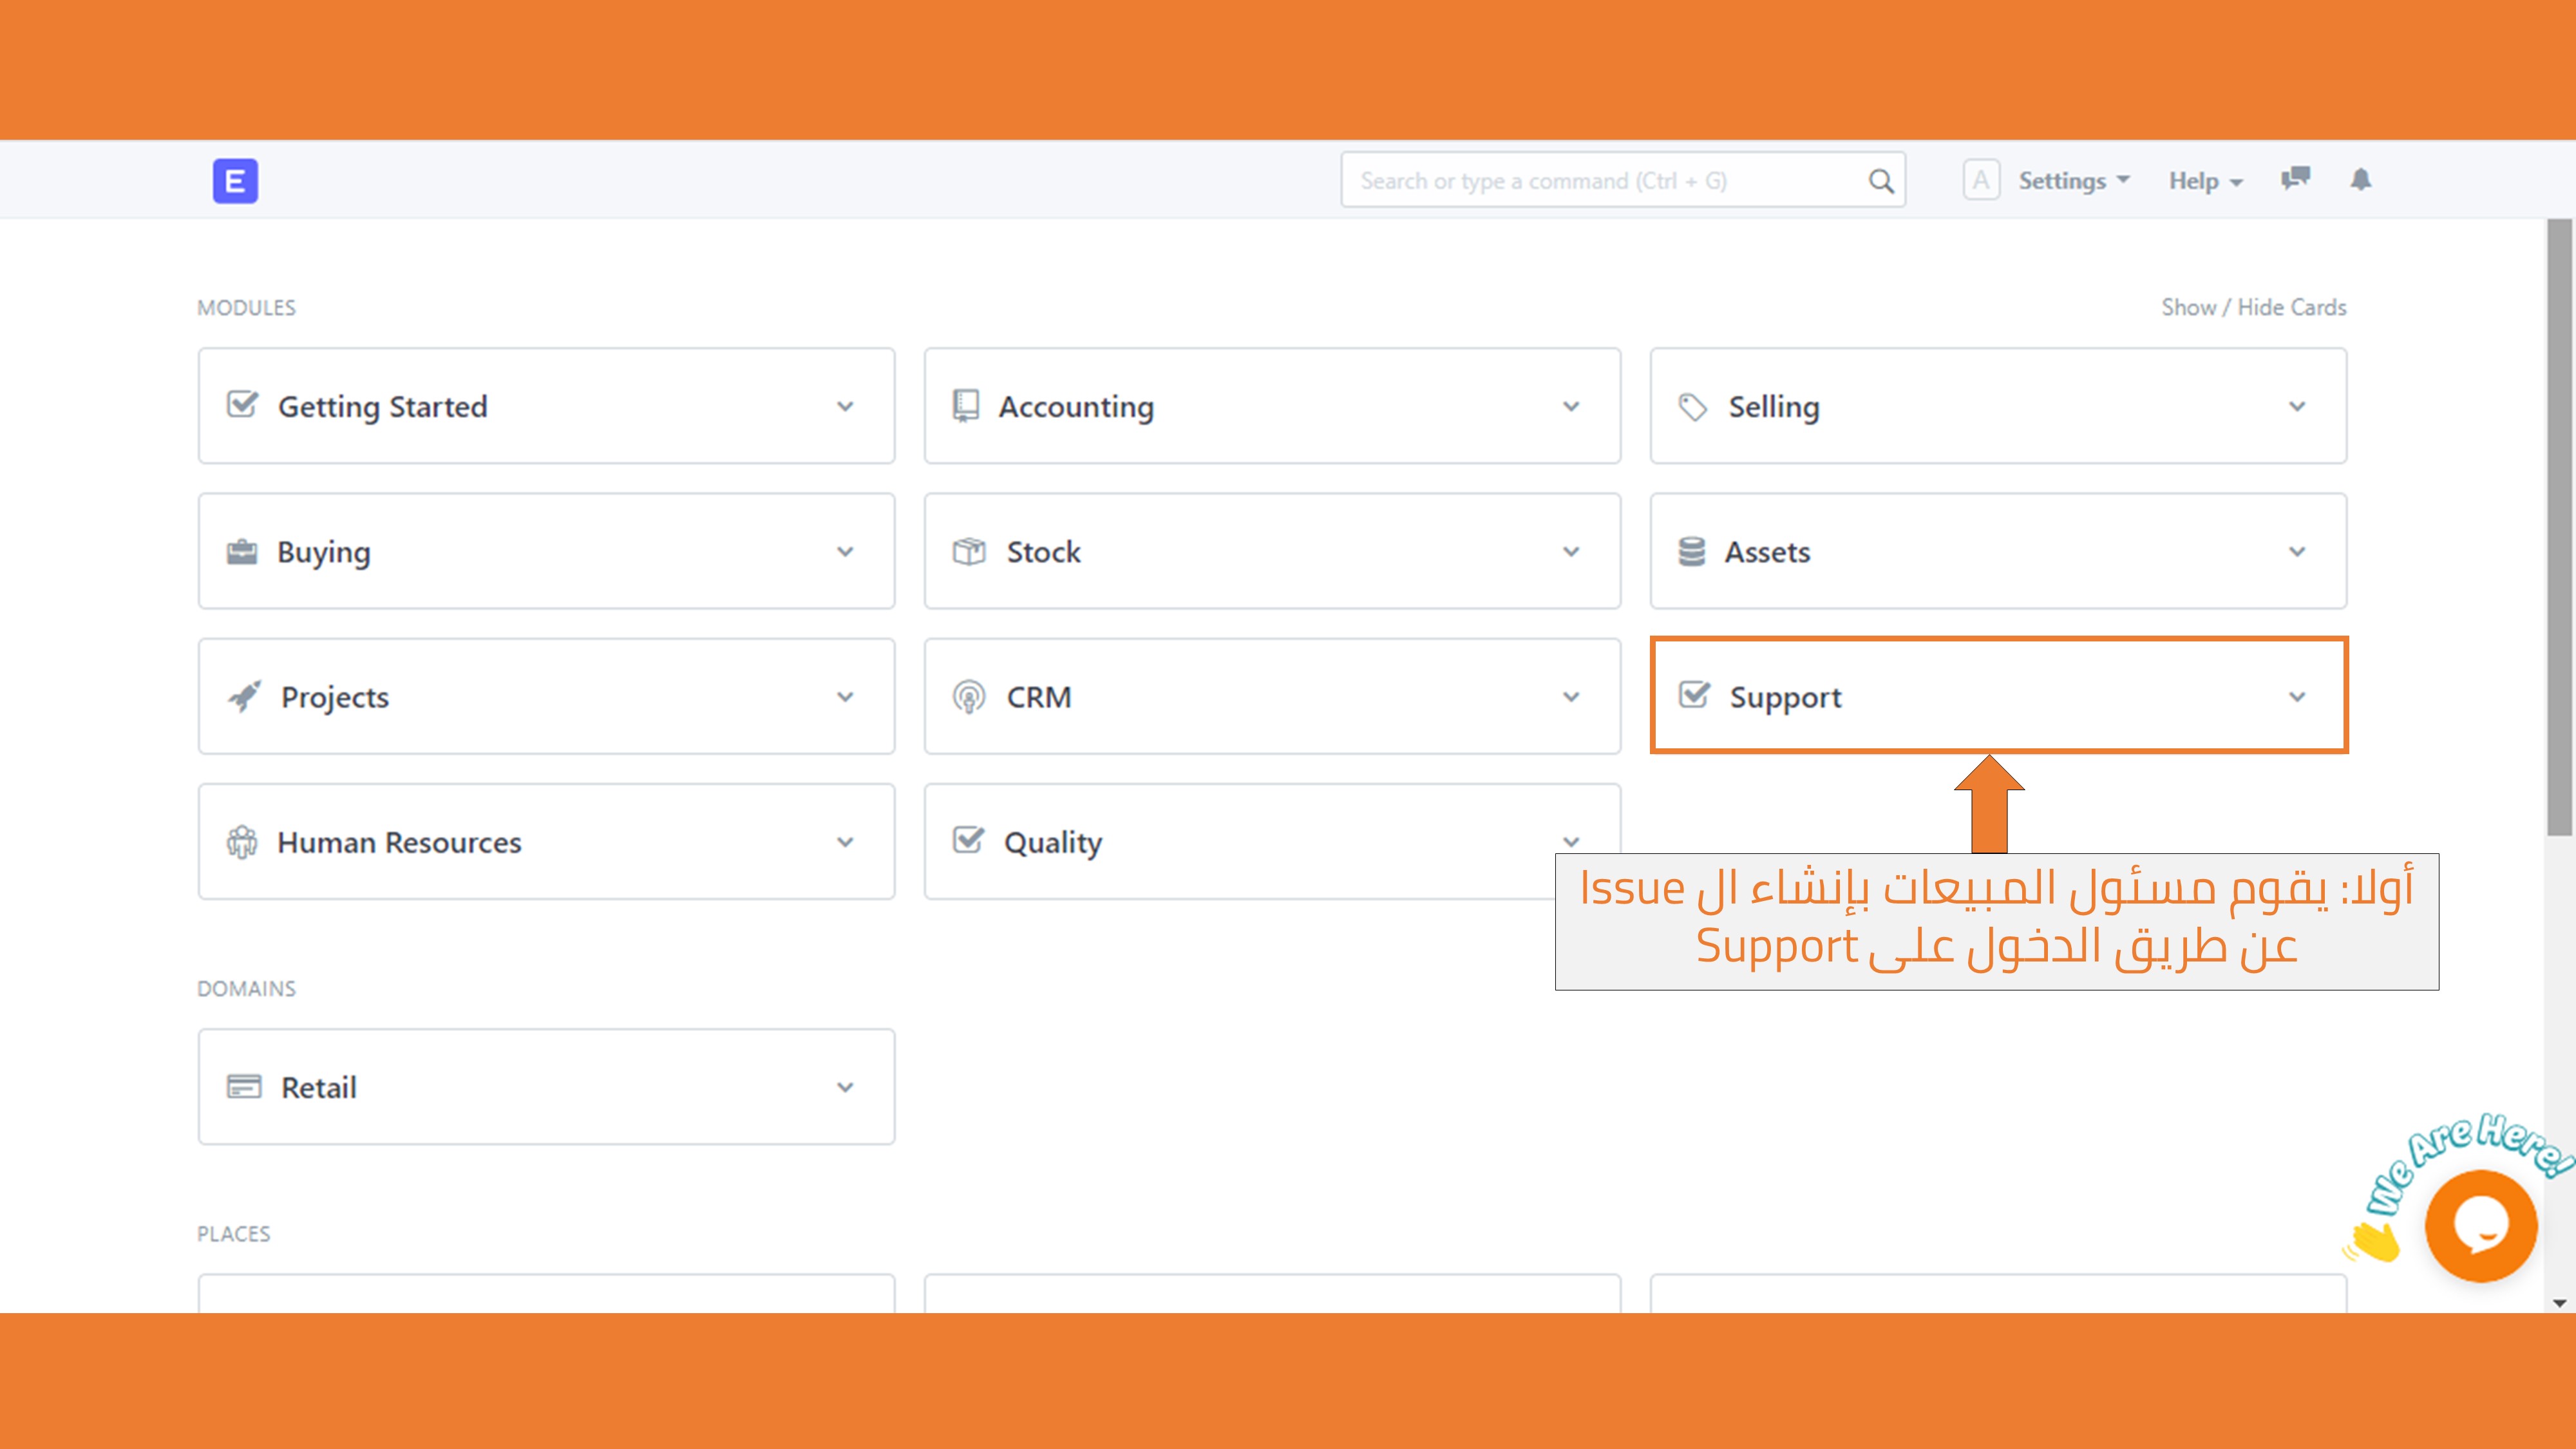Viewport: 2576px width, 1449px height.
Task: Expand the Projects card chevron
Action: (x=845, y=696)
